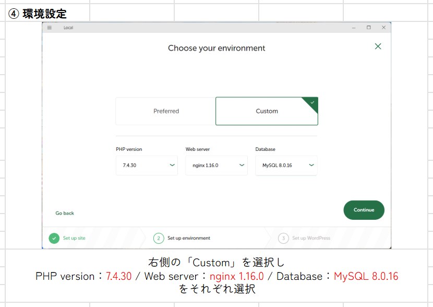Close the site setup dialog with green X

pyautogui.click(x=378, y=46)
